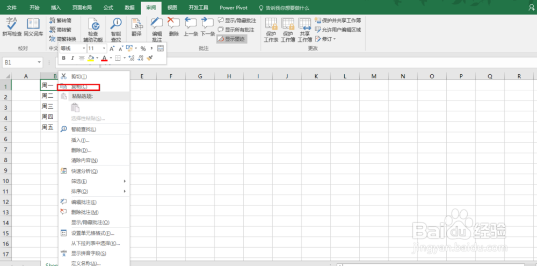The image size is (537, 266).
Task: Select the cell containing 周三
Action: tap(49, 106)
